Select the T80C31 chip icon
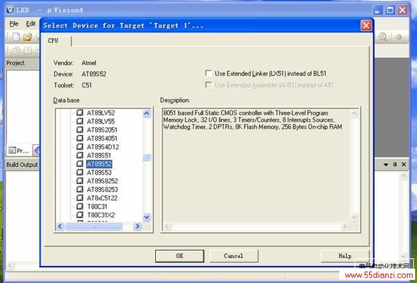This screenshot has width=417, height=283. 79,206
